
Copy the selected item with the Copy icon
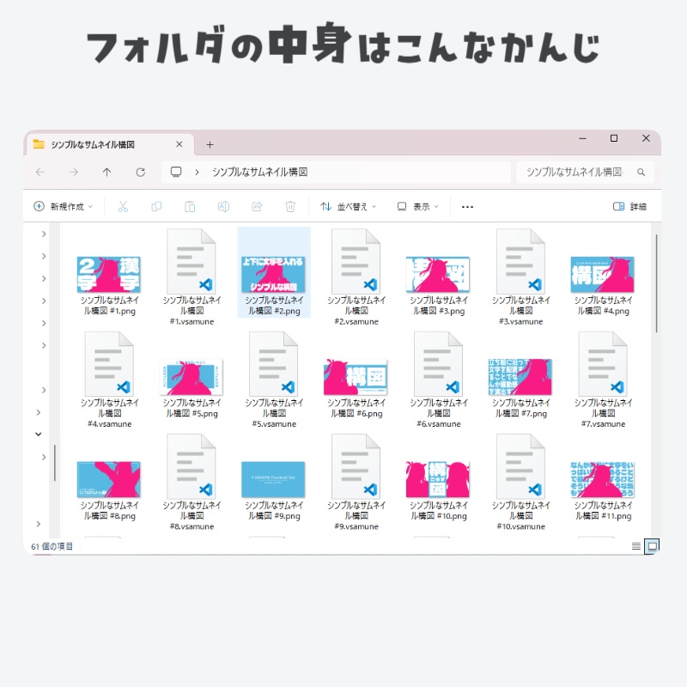(x=156, y=206)
